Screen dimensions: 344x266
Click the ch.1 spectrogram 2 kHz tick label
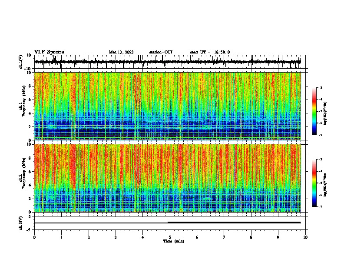tap(30, 127)
